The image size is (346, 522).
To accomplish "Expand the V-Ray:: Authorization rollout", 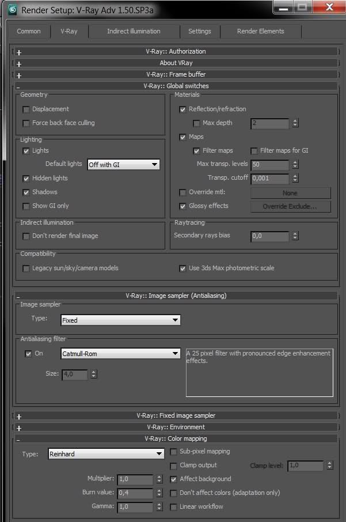I will [x=176, y=52].
